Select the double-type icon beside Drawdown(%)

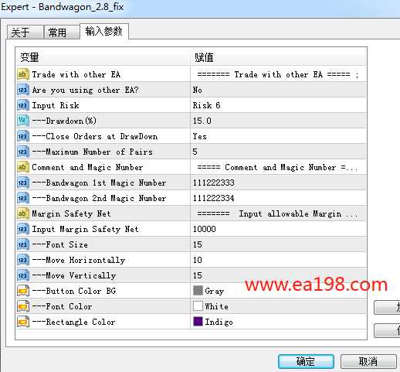click(22, 121)
